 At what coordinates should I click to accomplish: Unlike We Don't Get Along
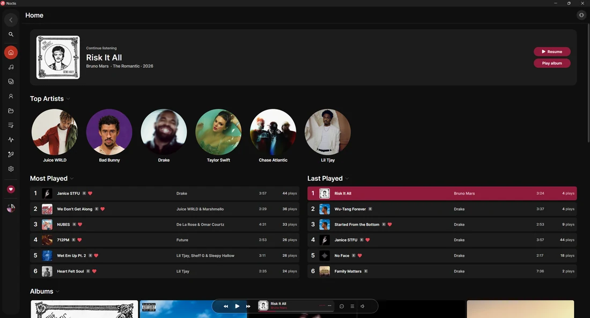click(x=102, y=209)
